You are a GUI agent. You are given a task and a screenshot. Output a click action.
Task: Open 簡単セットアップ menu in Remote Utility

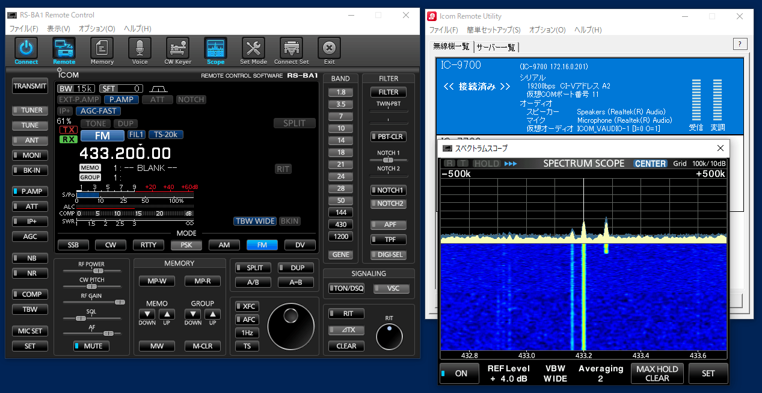[494, 29]
